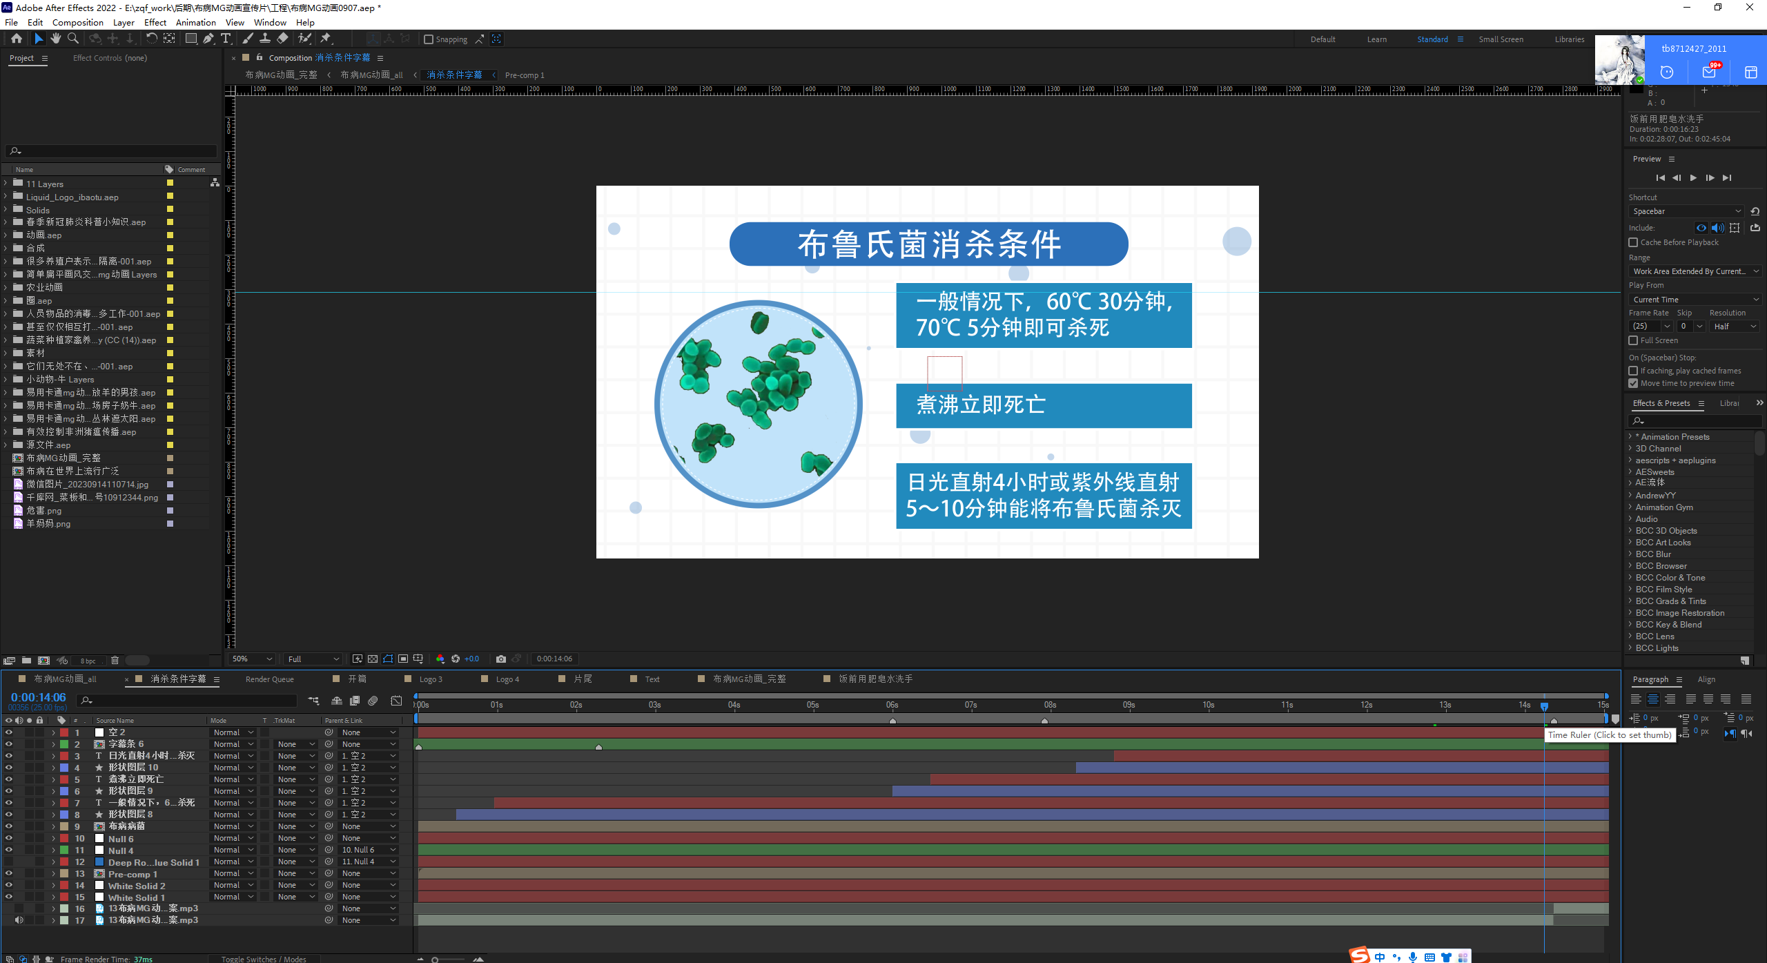Screen dimensions: 1767x963
Task: Show the Deep Royal Blue Solid layer
Action: [9, 862]
